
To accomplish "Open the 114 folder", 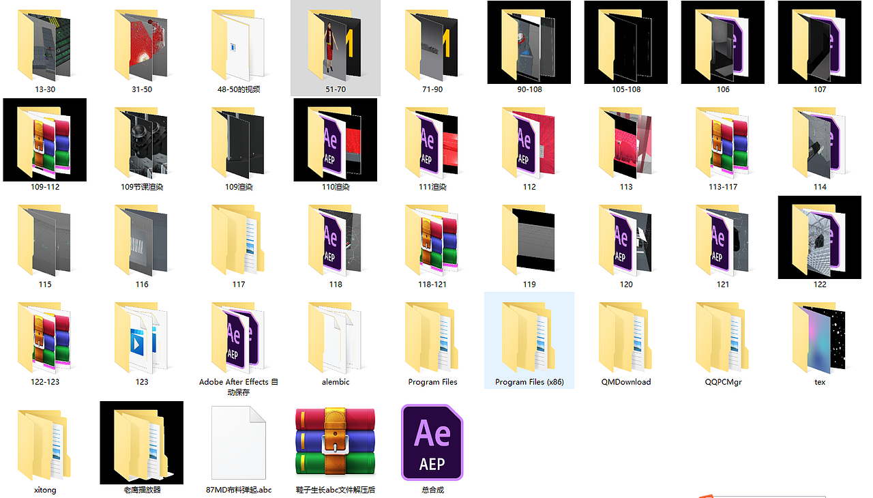I will [820, 143].
